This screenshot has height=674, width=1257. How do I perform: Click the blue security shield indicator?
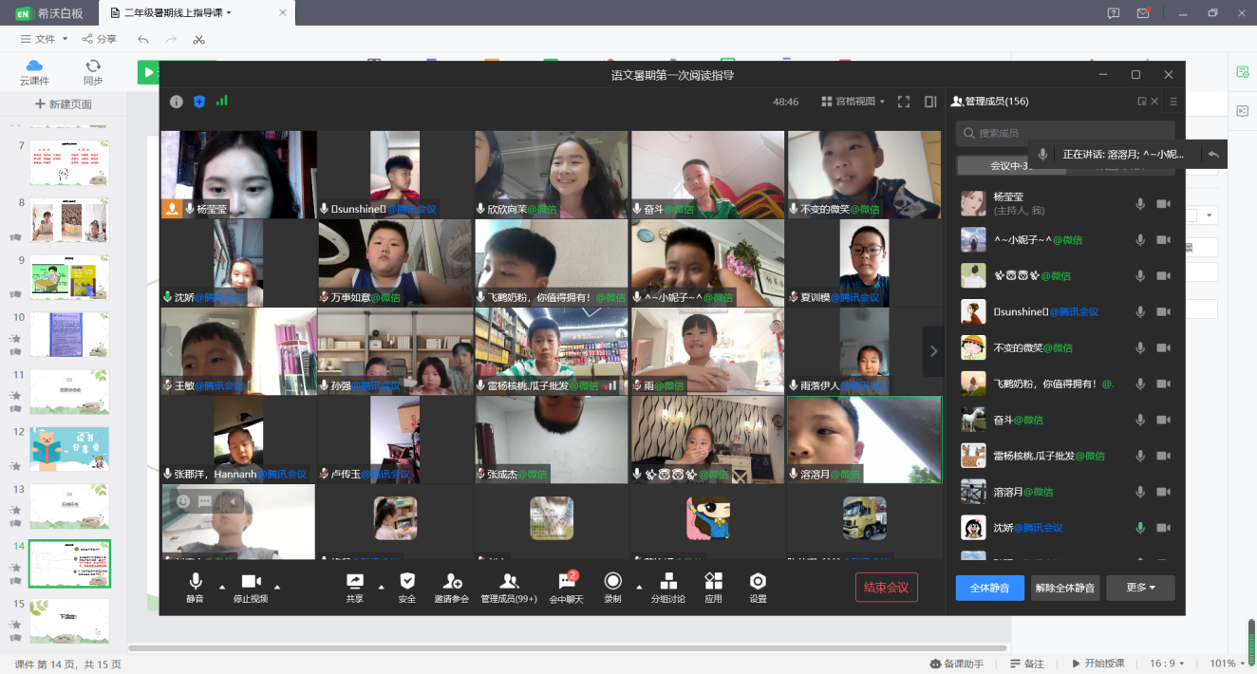pyautogui.click(x=199, y=102)
